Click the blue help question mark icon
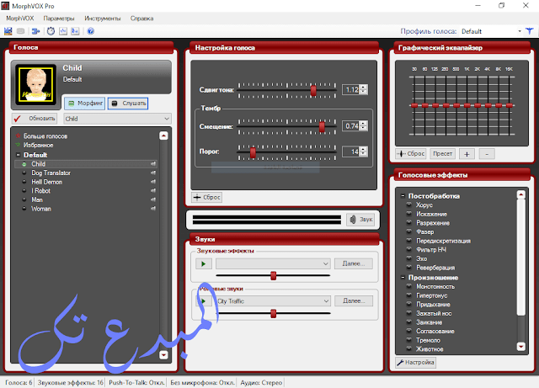The height and width of the screenshot is (388, 539). (x=90, y=31)
